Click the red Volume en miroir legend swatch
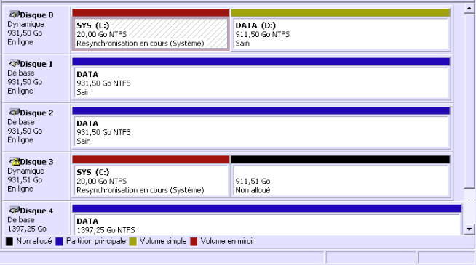Image resolution: width=476 pixels, height=265 pixels. tap(194, 241)
